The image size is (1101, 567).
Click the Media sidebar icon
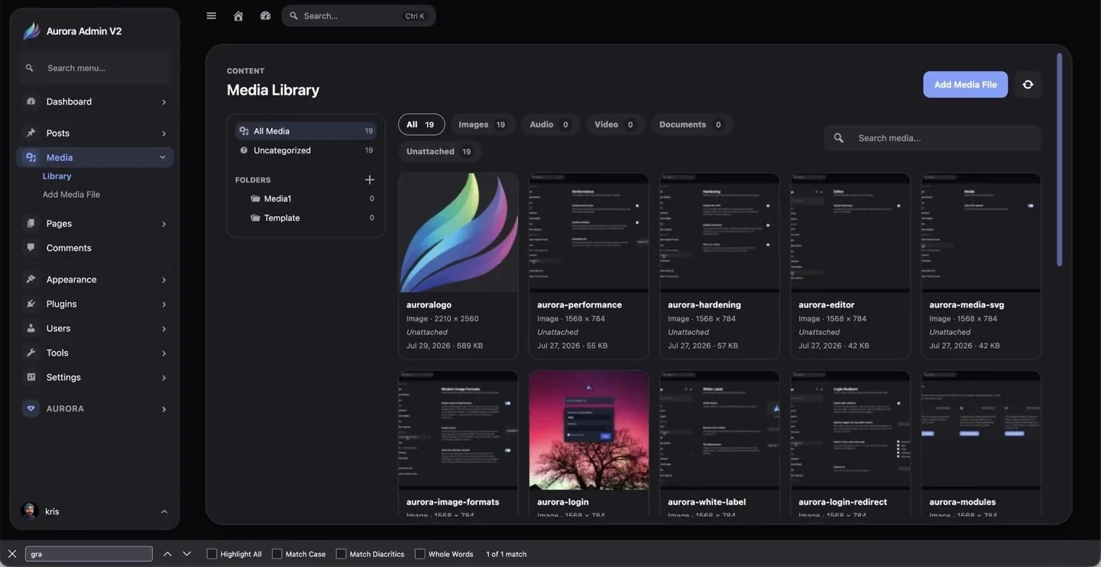pyautogui.click(x=31, y=157)
